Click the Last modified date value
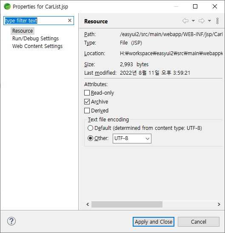225x233 pixels. pyautogui.click(x=155, y=73)
